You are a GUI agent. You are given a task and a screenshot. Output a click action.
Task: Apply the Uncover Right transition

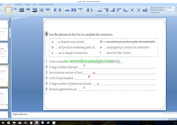(93, 10)
